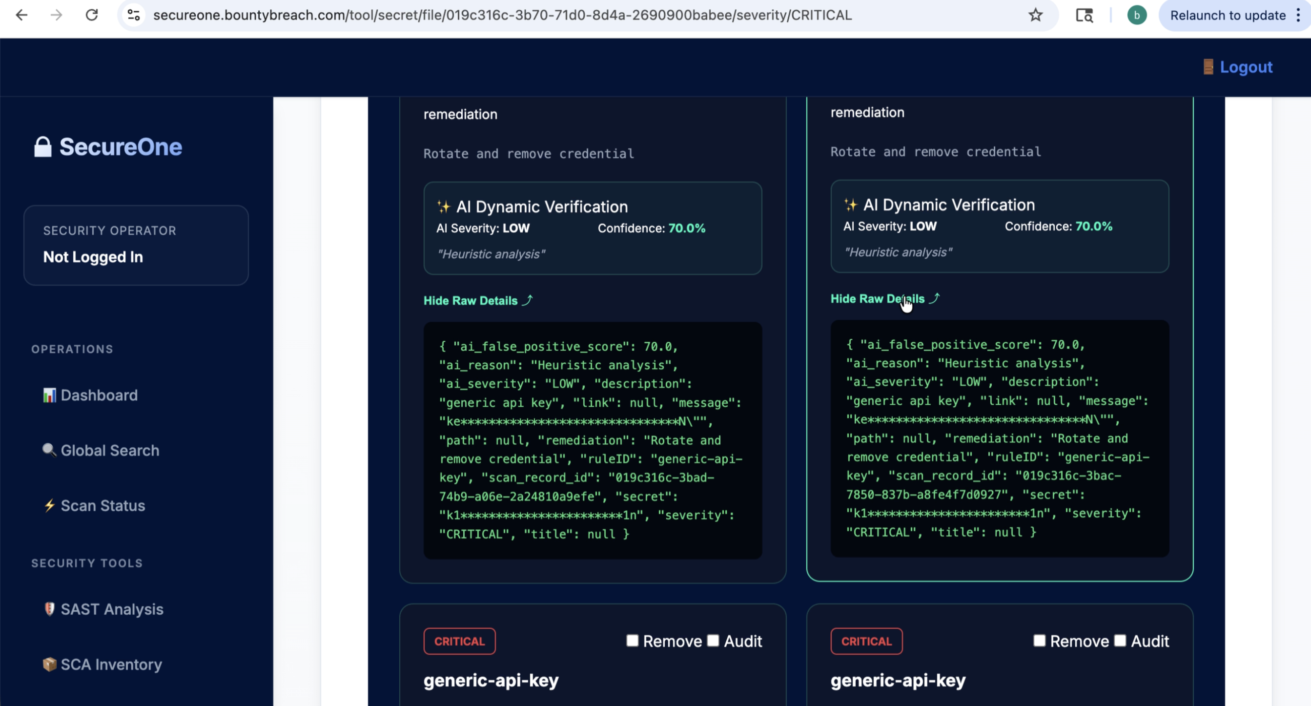Click Confidence 70.0% in the right card

click(x=1059, y=227)
